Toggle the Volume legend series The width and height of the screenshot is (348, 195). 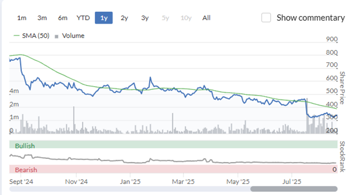click(x=70, y=35)
